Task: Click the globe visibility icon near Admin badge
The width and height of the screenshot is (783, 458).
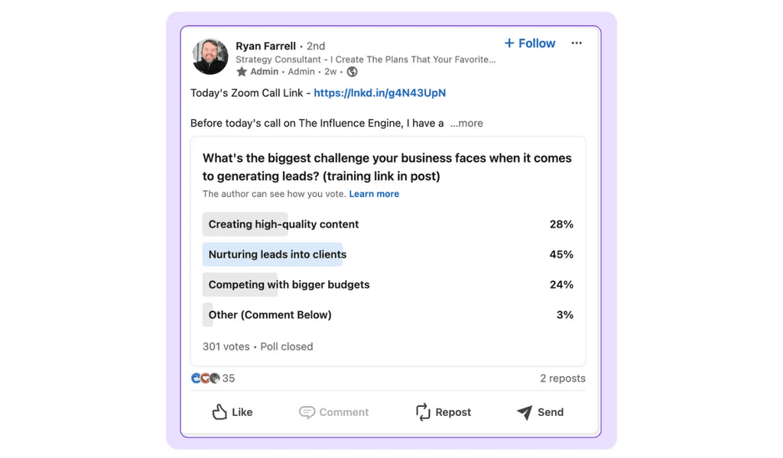Action: 351,71
